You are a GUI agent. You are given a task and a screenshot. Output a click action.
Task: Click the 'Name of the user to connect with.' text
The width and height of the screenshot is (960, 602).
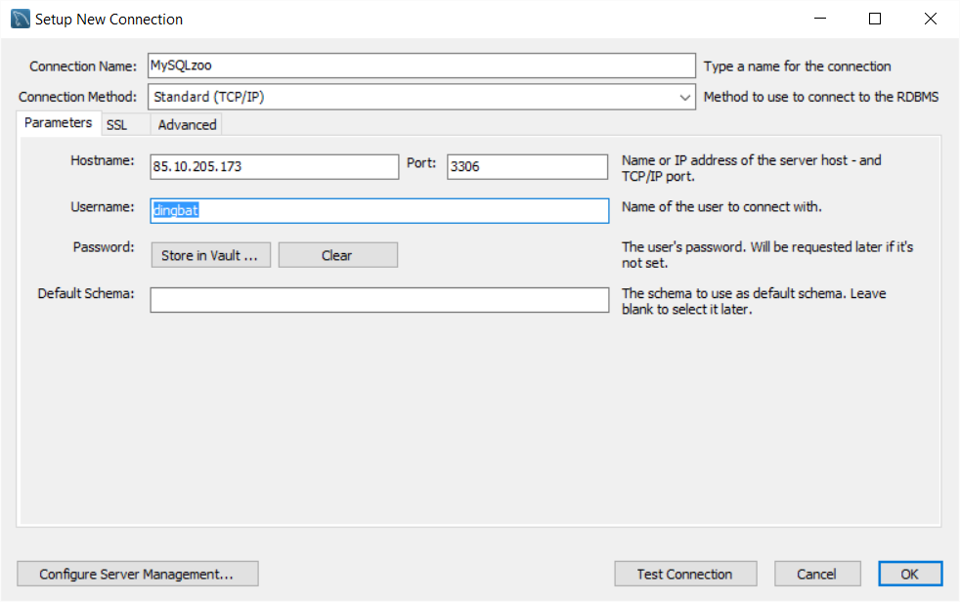pos(721,207)
